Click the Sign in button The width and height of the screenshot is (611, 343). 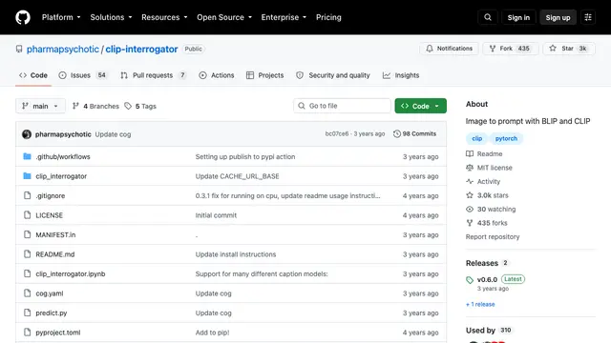coord(518,17)
